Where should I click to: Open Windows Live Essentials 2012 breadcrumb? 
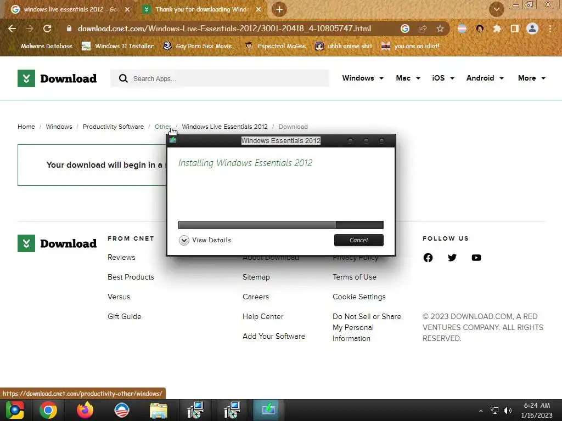[224, 127]
